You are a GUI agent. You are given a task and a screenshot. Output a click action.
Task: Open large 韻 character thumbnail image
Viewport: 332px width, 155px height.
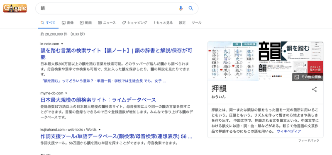[x=270, y=51]
